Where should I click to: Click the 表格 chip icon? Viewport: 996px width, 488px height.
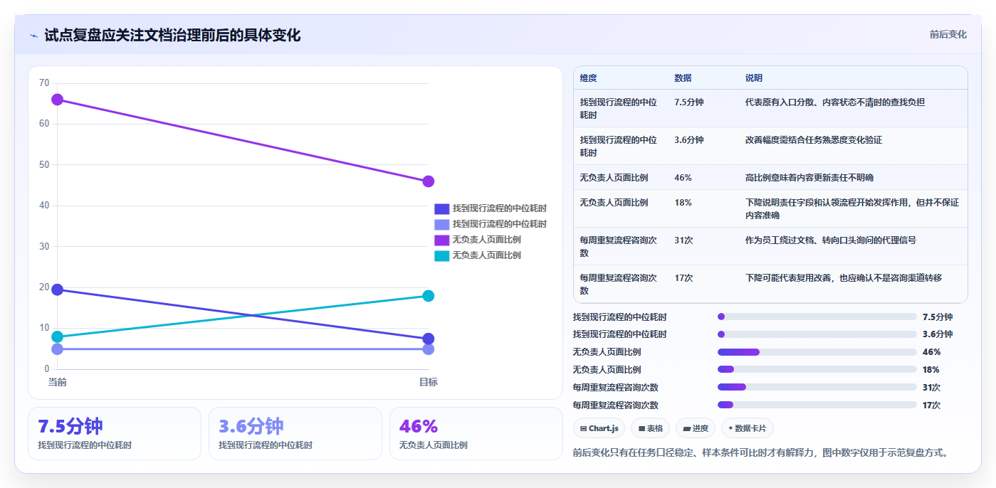(641, 428)
